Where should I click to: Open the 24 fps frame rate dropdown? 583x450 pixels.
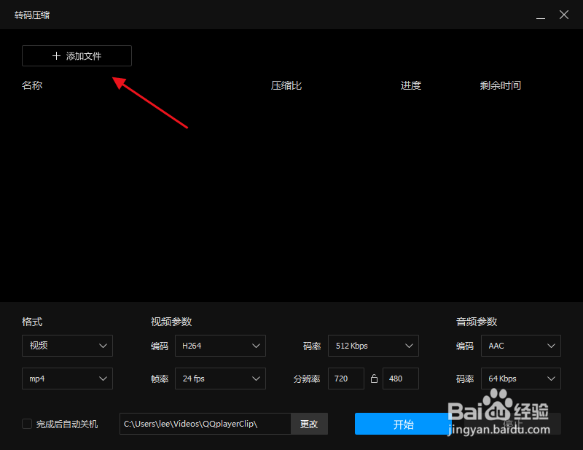[220, 378]
